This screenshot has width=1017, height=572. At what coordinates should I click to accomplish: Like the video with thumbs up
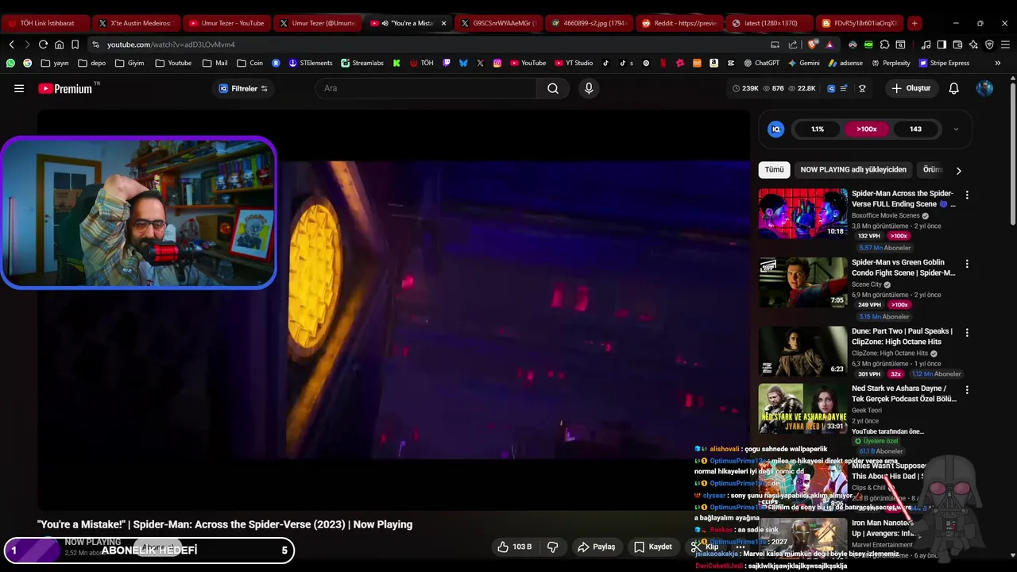pyautogui.click(x=514, y=547)
